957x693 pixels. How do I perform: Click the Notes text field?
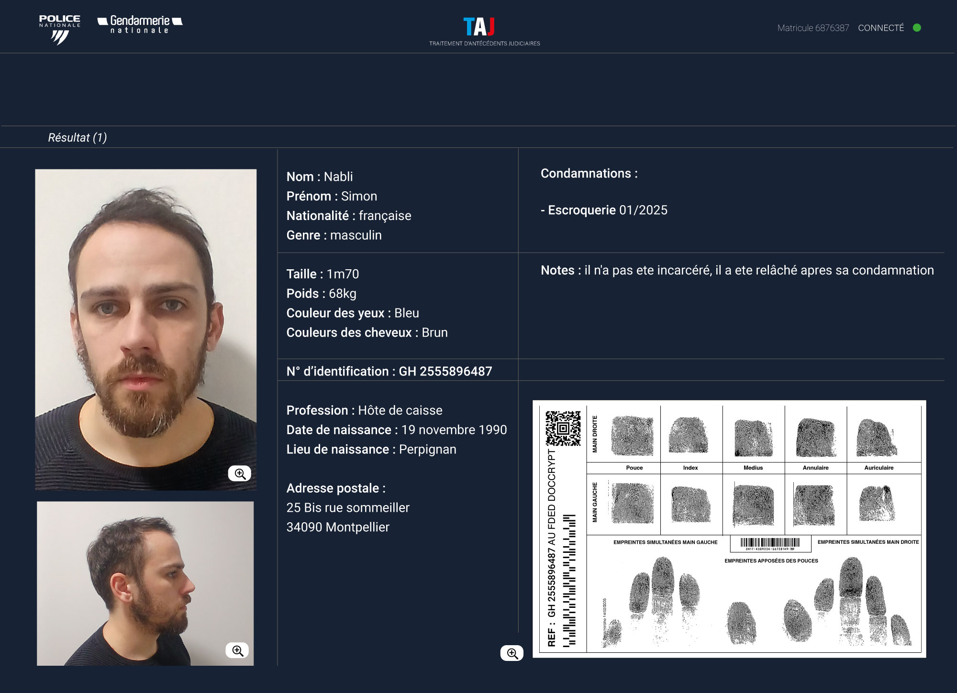tap(737, 270)
